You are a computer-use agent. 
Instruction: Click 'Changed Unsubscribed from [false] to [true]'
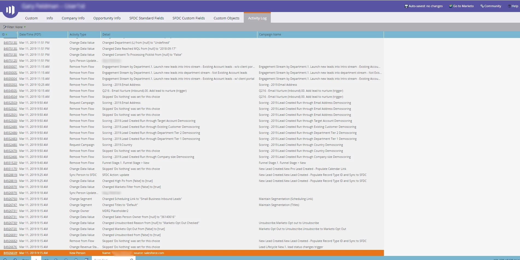click(131, 235)
